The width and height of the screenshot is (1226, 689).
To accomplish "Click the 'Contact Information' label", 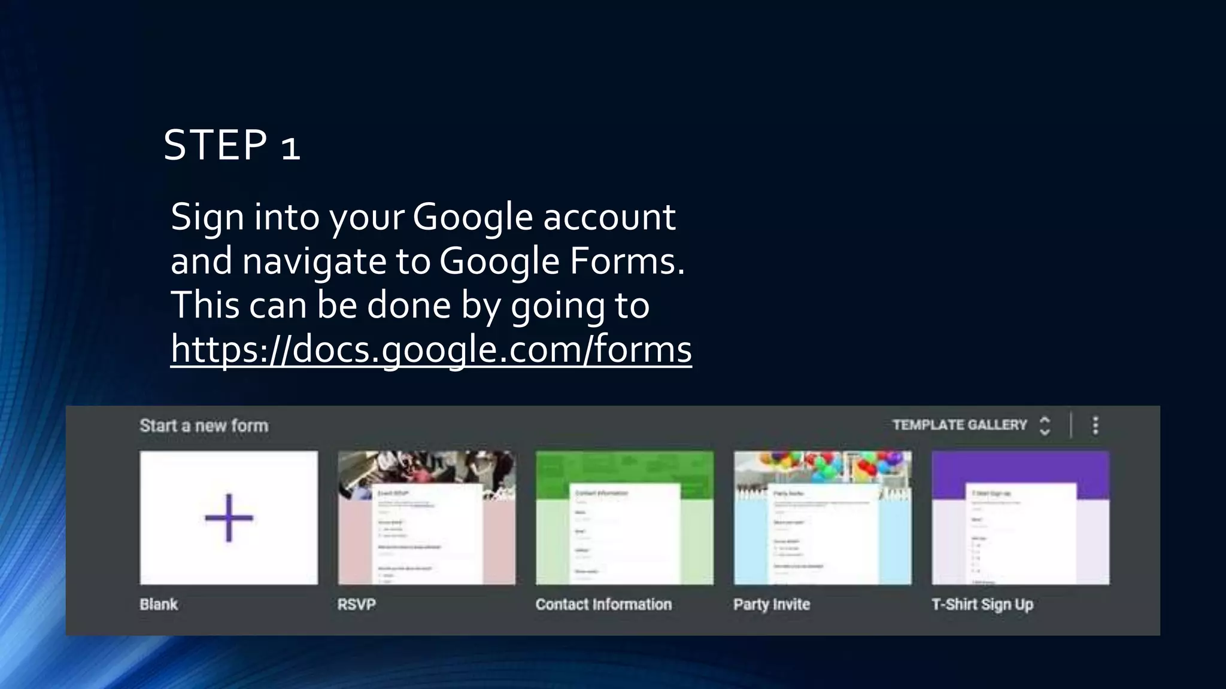I will pyautogui.click(x=603, y=604).
